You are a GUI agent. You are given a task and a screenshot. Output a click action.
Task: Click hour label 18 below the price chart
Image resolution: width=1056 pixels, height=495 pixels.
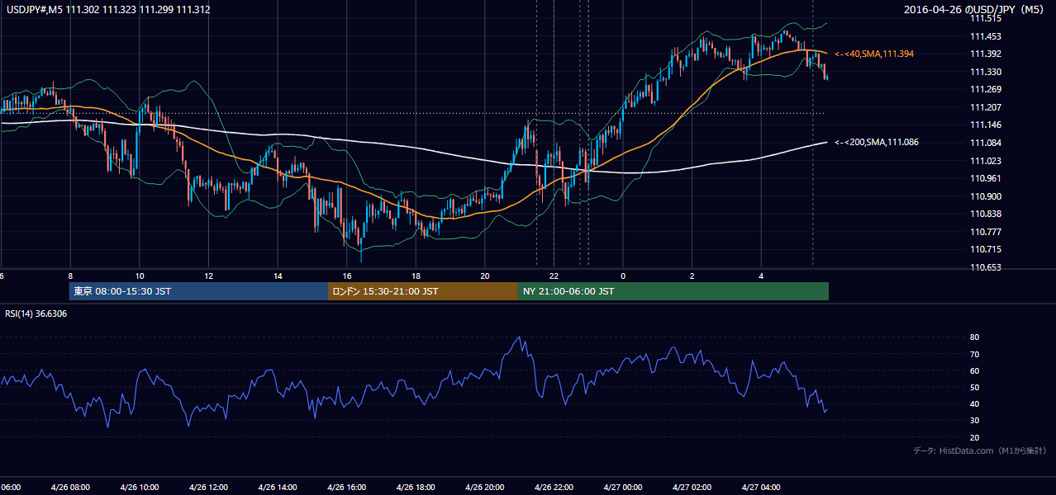click(x=416, y=276)
